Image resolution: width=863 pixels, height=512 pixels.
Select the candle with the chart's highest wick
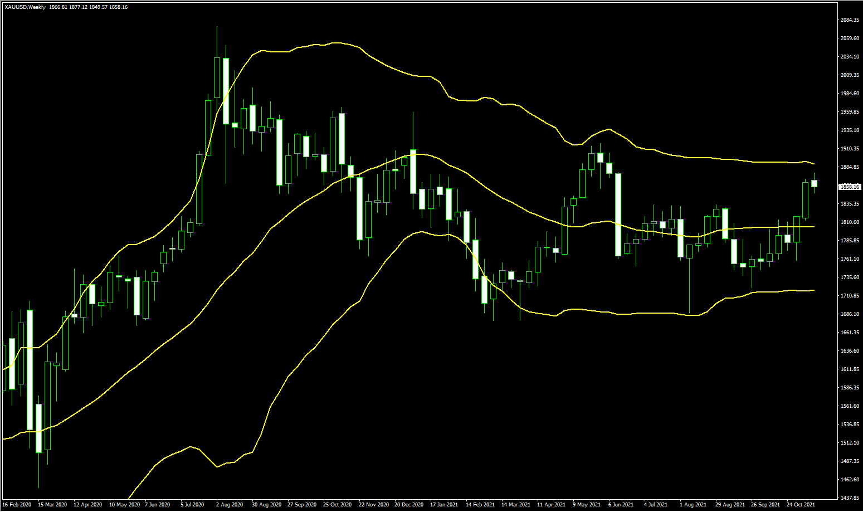217,77
